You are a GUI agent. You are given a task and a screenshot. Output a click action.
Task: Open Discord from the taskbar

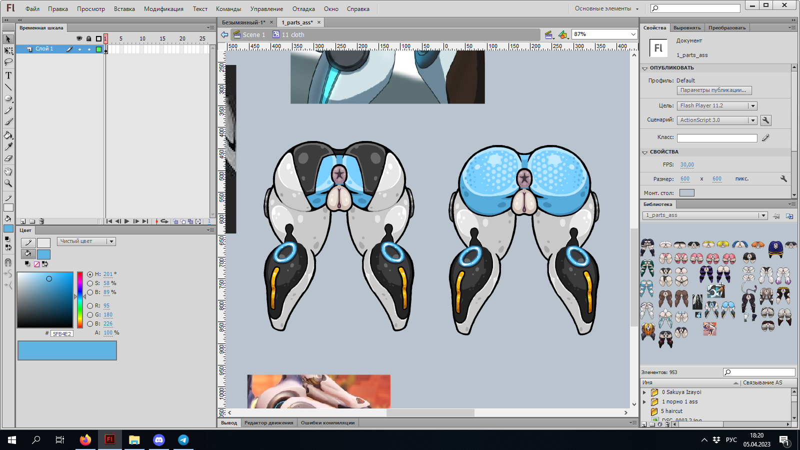coord(159,439)
